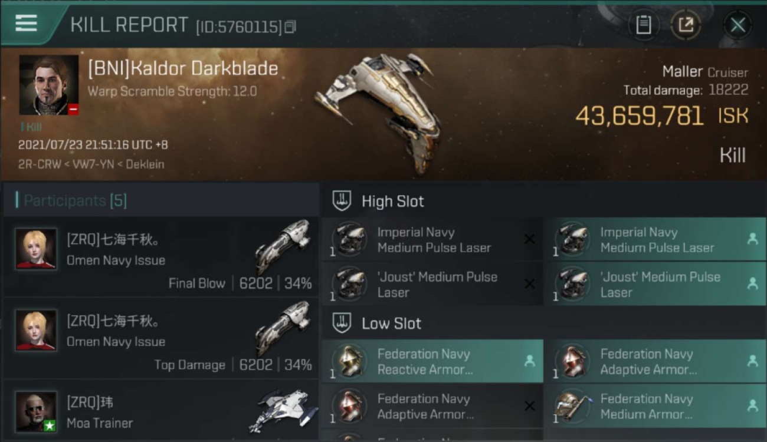Screen dimensions: 767x442
Task: Open the Moa Trainer participant entry
Action: click(160, 411)
